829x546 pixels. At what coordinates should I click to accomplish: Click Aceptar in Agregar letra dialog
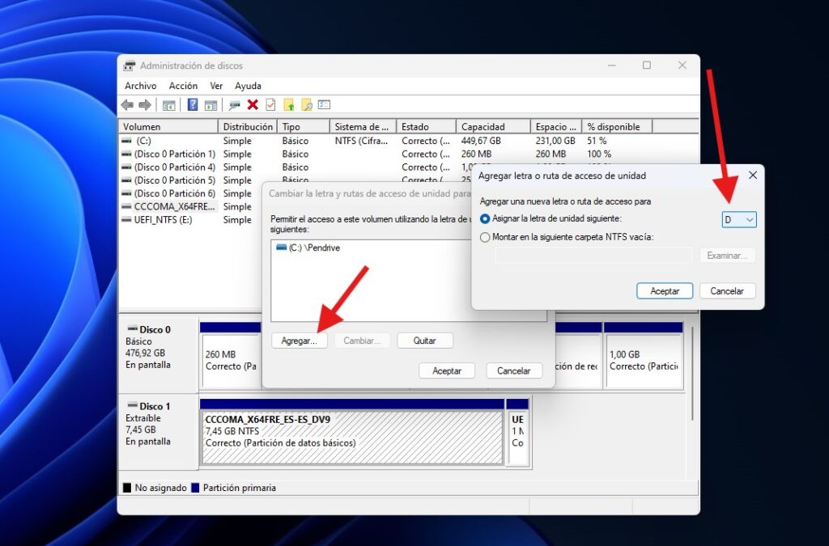[x=665, y=291]
